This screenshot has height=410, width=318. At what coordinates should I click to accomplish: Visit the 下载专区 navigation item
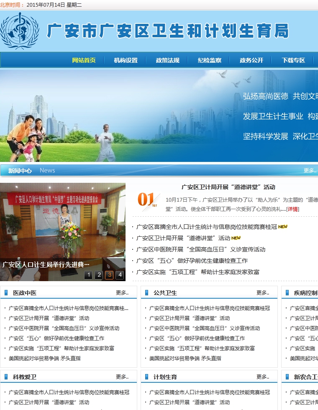293,60
